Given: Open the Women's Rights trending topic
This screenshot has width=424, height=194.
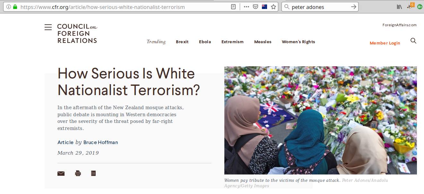Looking at the screenshot, I should (299, 42).
